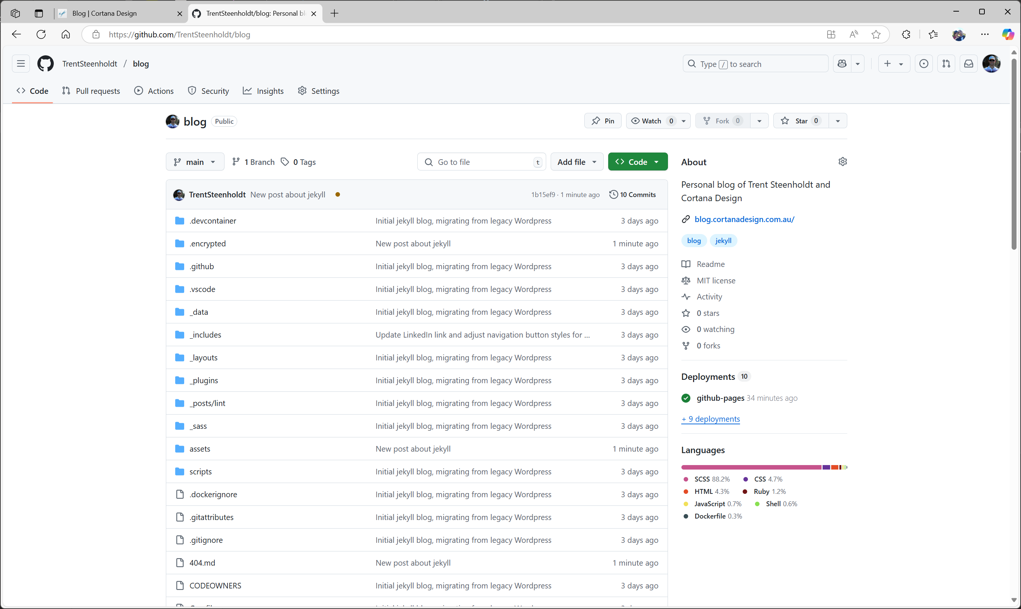Open the Edge workspaces icon
Image resolution: width=1021 pixels, height=609 pixels.
click(16, 13)
